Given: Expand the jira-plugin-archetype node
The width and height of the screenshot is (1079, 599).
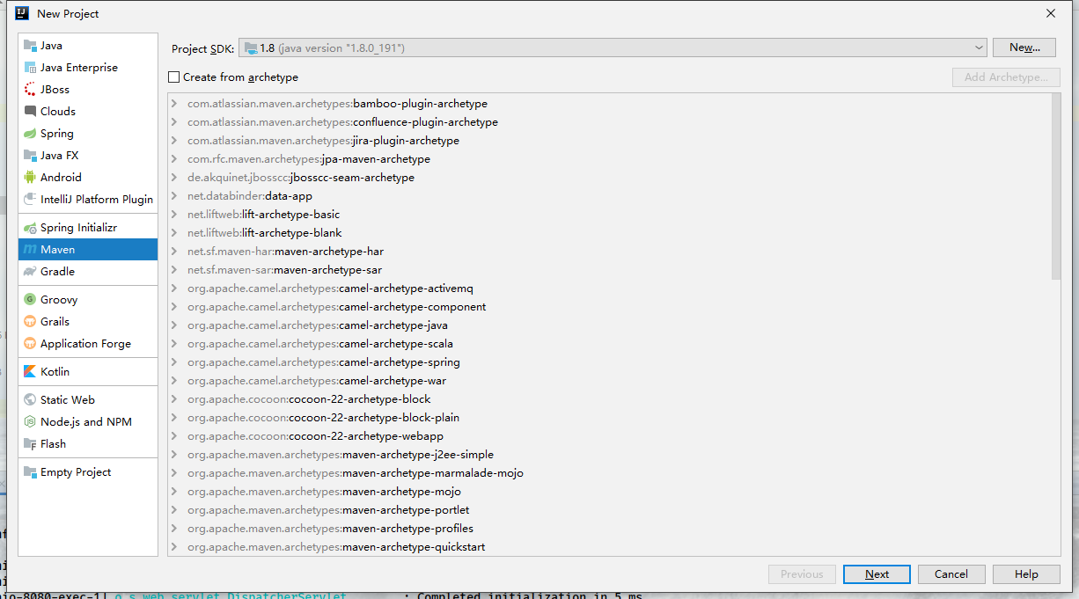Looking at the screenshot, I should pyautogui.click(x=174, y=141).
